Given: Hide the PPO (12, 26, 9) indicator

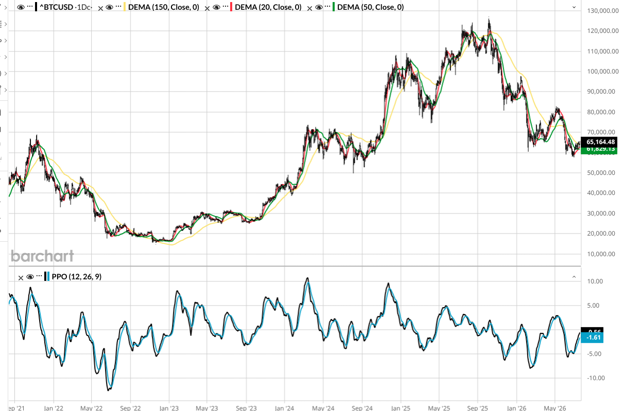Looking at the screenshot, I should [x=30, y=277].
